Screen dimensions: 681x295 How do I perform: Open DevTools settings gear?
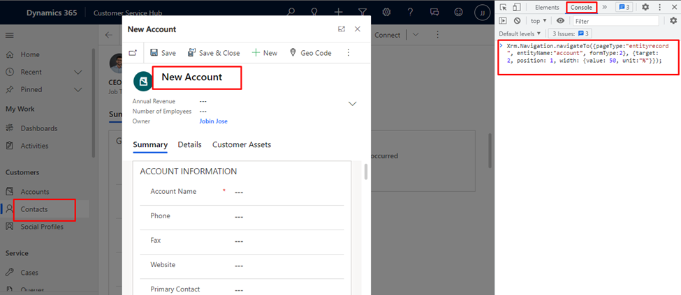coord(645,8)
